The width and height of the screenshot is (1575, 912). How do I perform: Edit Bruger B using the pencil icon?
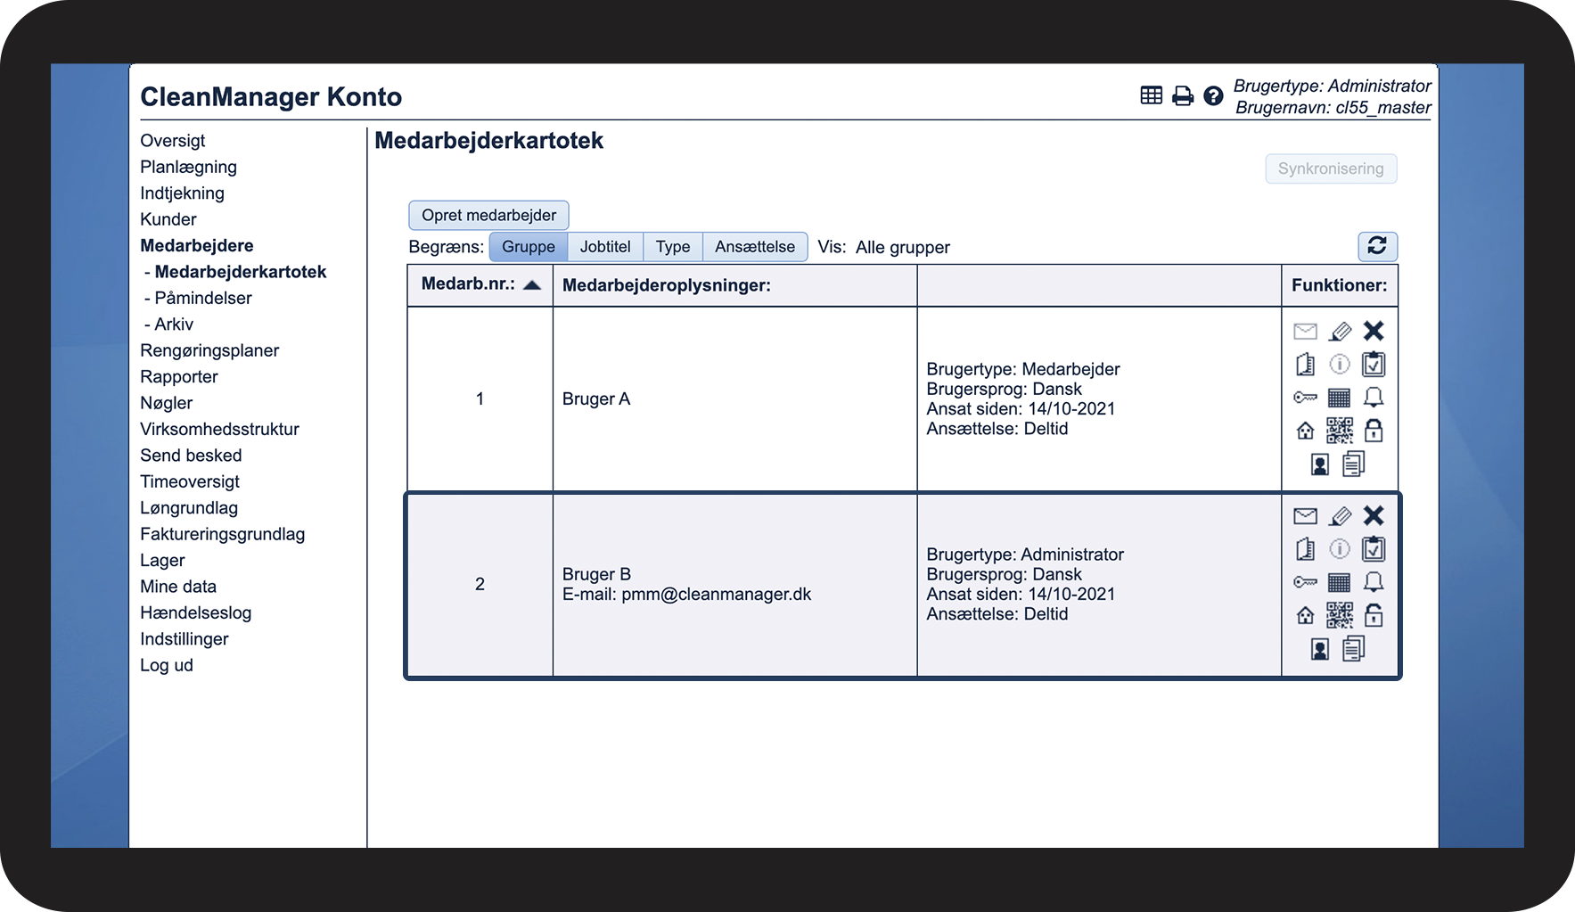1340,516
